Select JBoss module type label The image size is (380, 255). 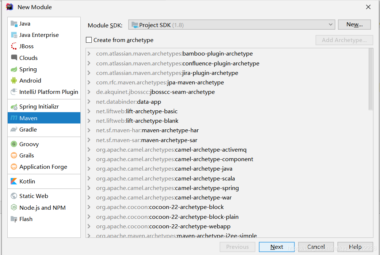(x=26, y=46)
